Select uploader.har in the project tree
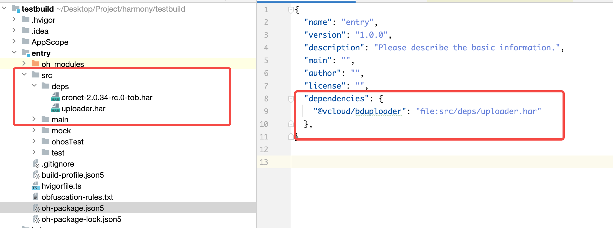 tap(83, 108)
